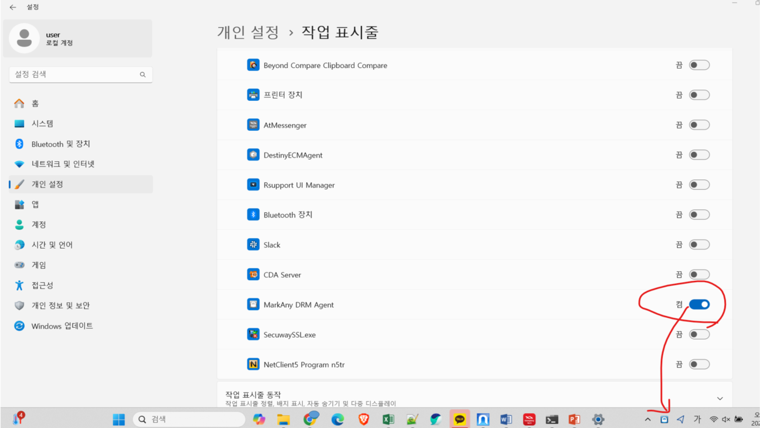
Task: Turn on the 프린터 장치 toggle
Action: 699,95
